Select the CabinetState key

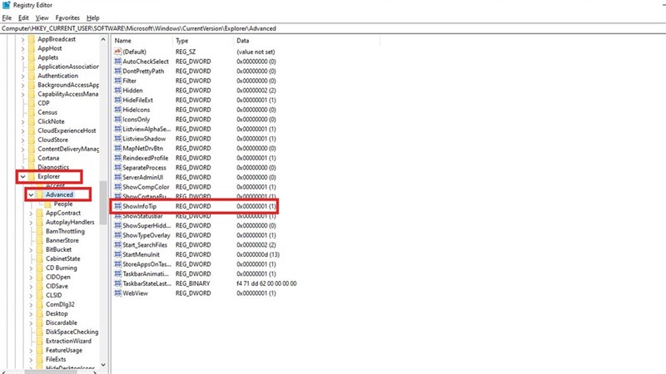63,258
